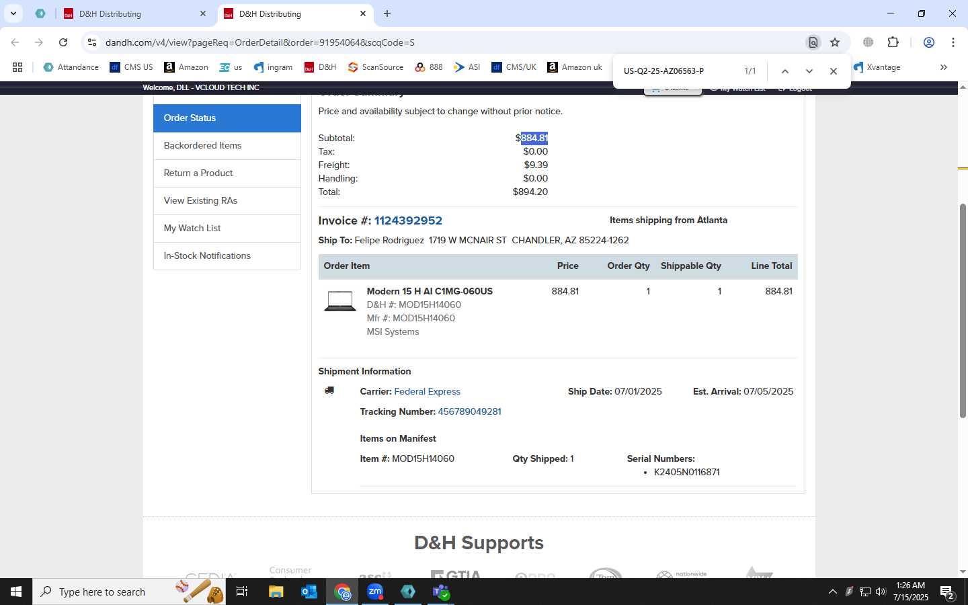
Task: Open the apps grid in bookmarks bar
Action: (17, 67)
